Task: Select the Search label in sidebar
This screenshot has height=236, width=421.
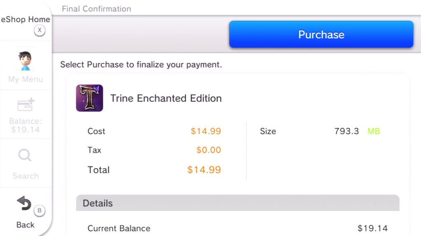Action: pyautogui.click(x=26, y=176)
